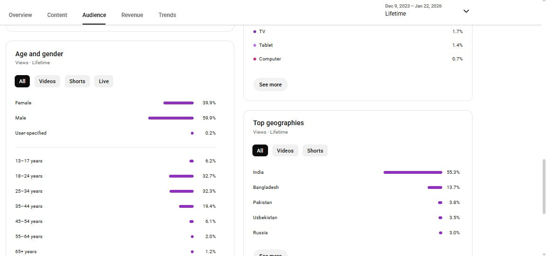
Task: Click the Male percentage bar
Action: [171, 118]
